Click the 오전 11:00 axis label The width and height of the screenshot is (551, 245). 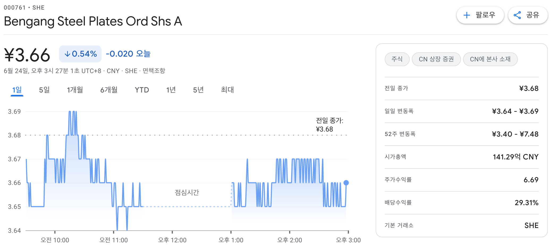[113, 240]
